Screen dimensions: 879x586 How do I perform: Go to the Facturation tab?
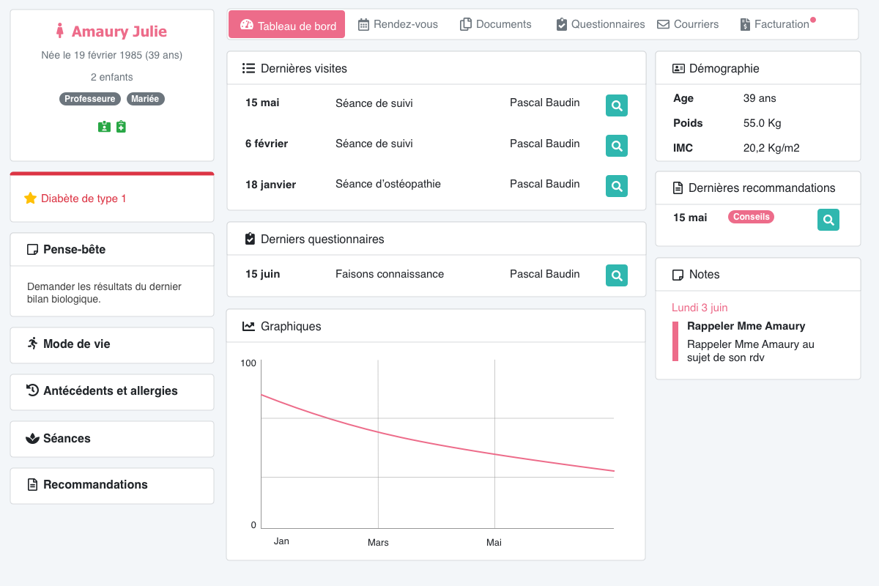click(775, 24)
